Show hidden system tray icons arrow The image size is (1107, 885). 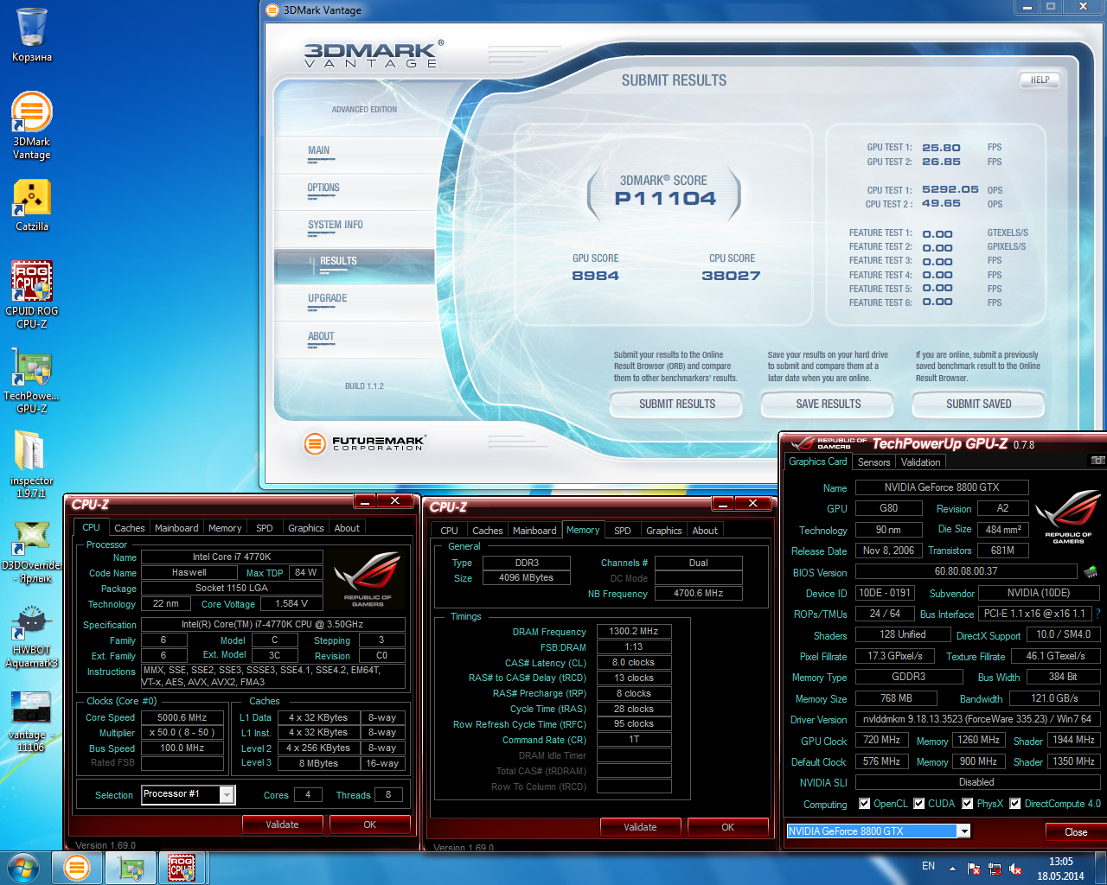[x=952, y=869]
